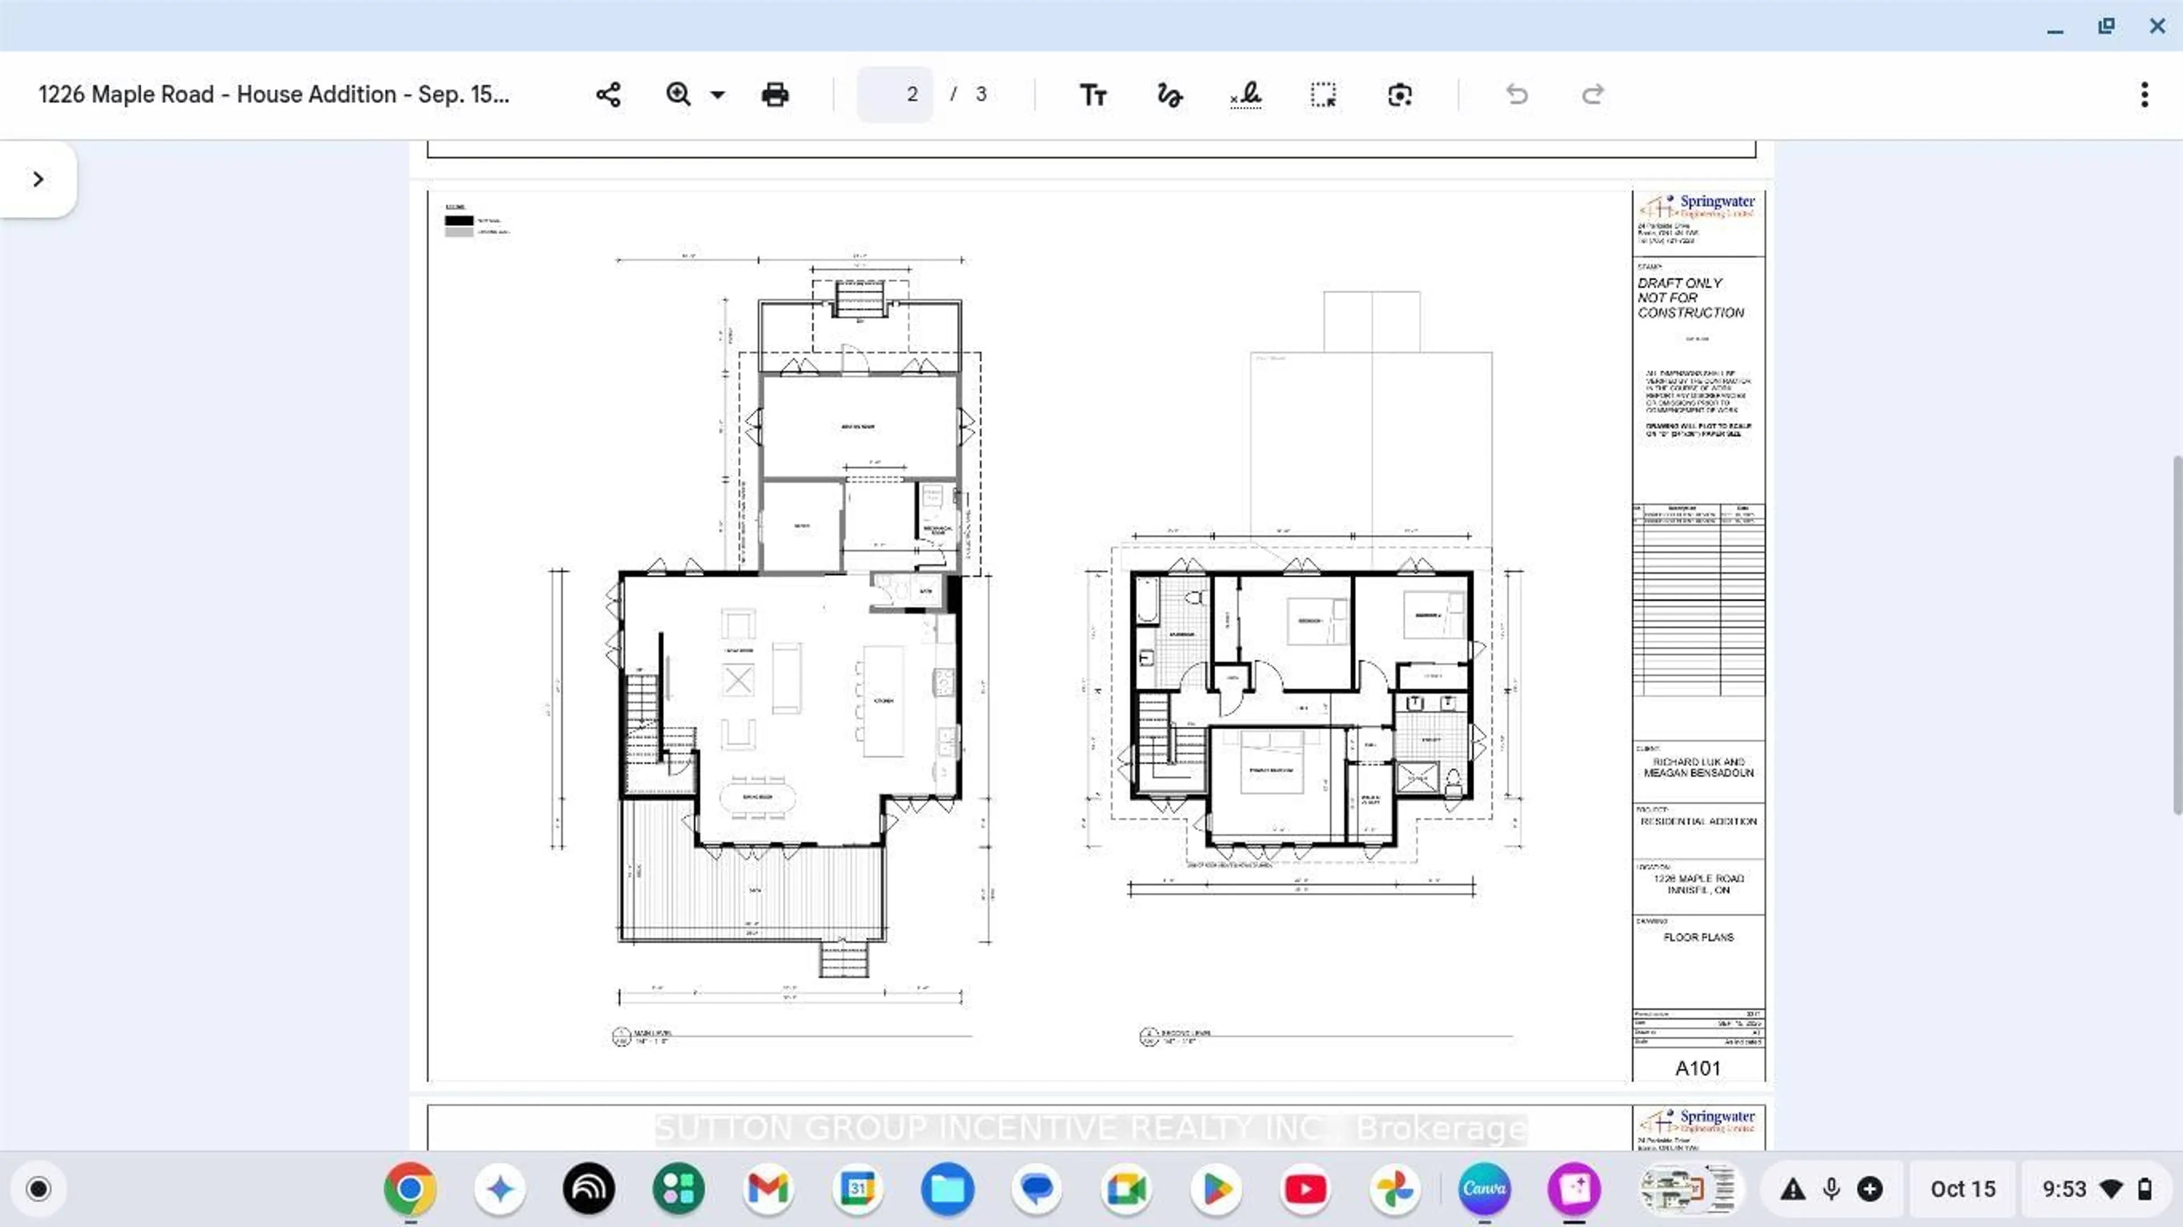Screen dimensions: 2183x1227
Task: Open the three-dot more options menu
Action: click(x=2144, y=94)
